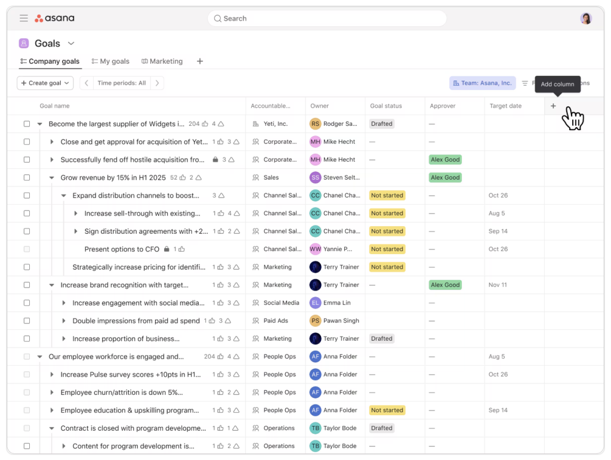Like the 'Present options to CFO' goal
The image size is (611, 460).
pyautogui.click(x=181, y=249)
